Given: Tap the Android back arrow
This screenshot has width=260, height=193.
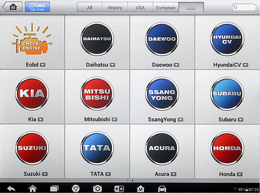Looking at the screenshot, I should coord(11,189).
